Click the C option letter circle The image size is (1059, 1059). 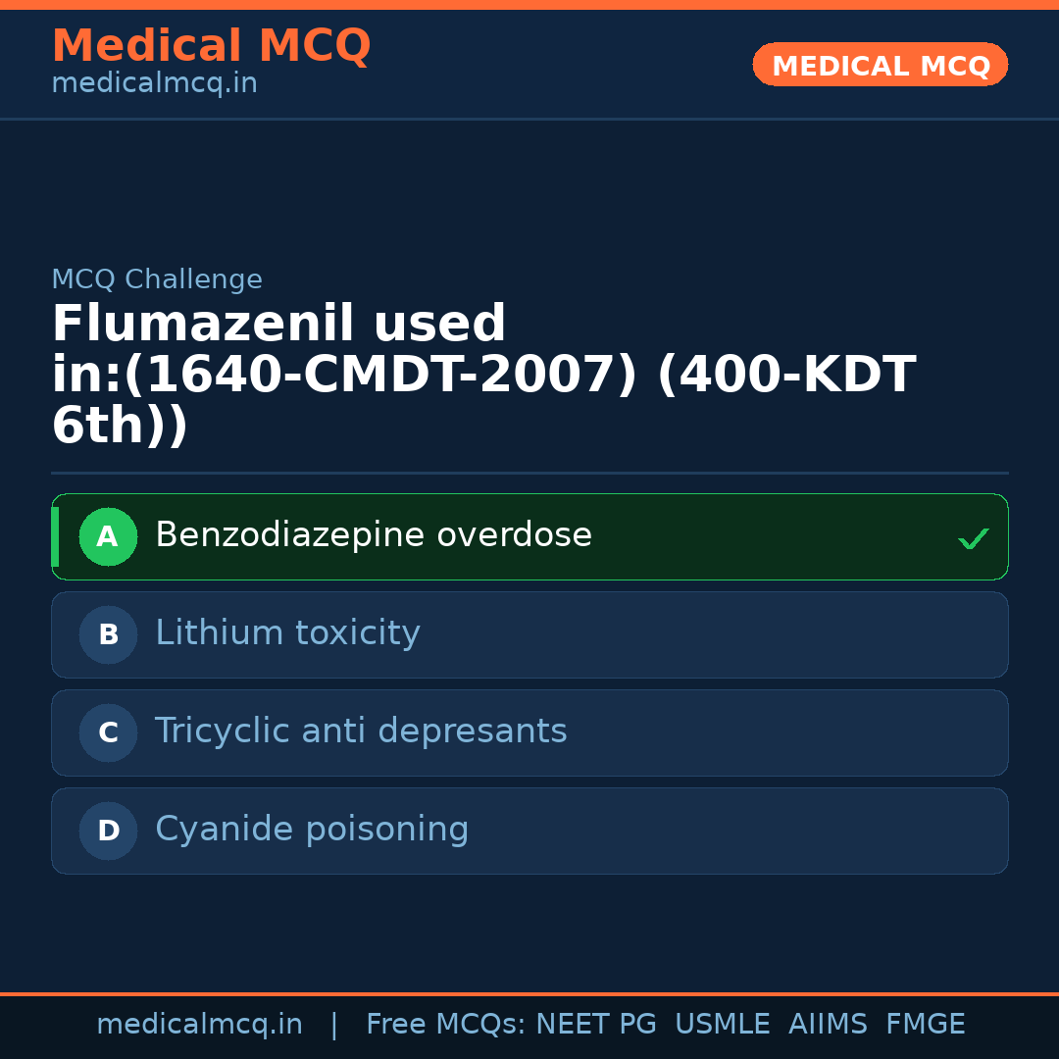(x=108, y=732)
